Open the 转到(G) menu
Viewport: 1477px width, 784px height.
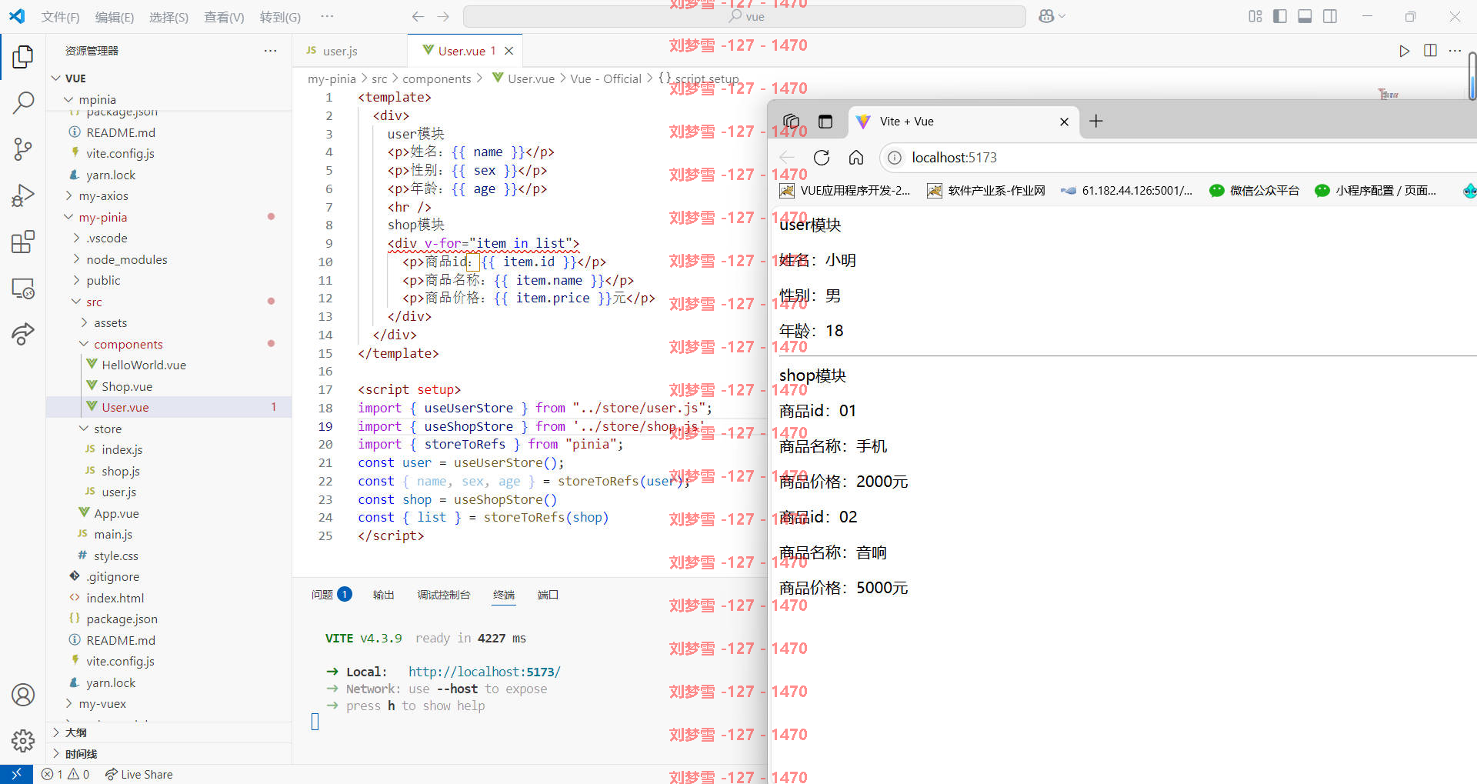tap(280, 17)
